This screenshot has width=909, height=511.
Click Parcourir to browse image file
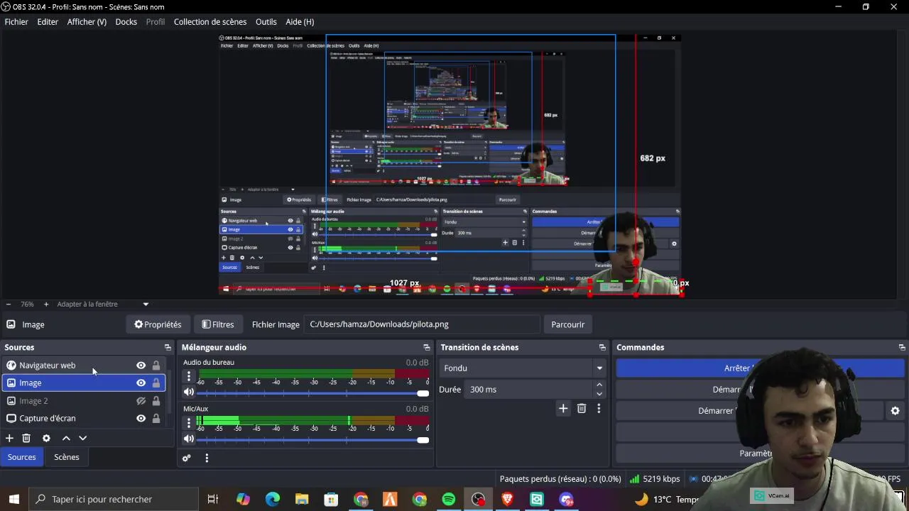tap(568, 325)
